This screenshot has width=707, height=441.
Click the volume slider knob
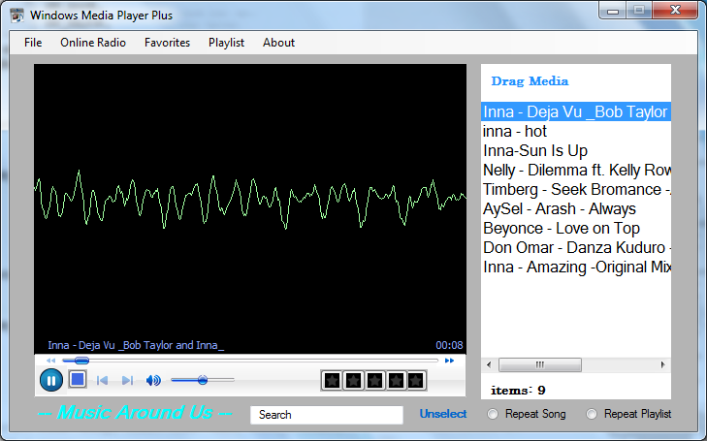[203, 380]
